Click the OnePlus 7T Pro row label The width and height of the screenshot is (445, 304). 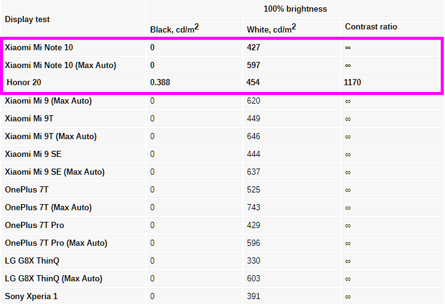point(34,225)
